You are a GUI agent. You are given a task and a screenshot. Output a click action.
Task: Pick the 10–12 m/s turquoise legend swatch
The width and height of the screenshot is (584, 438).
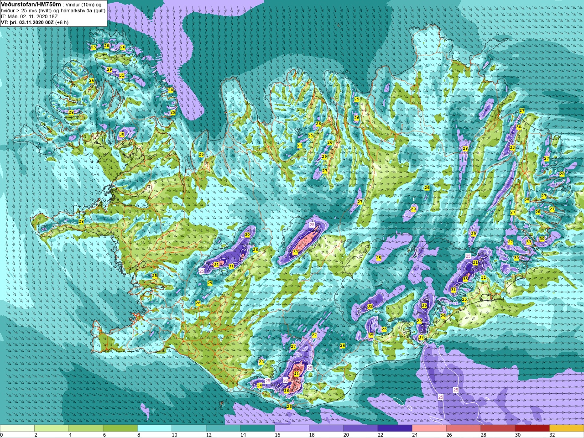point(189,428)
